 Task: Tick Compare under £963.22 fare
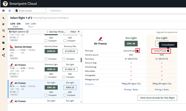(65, 95)
